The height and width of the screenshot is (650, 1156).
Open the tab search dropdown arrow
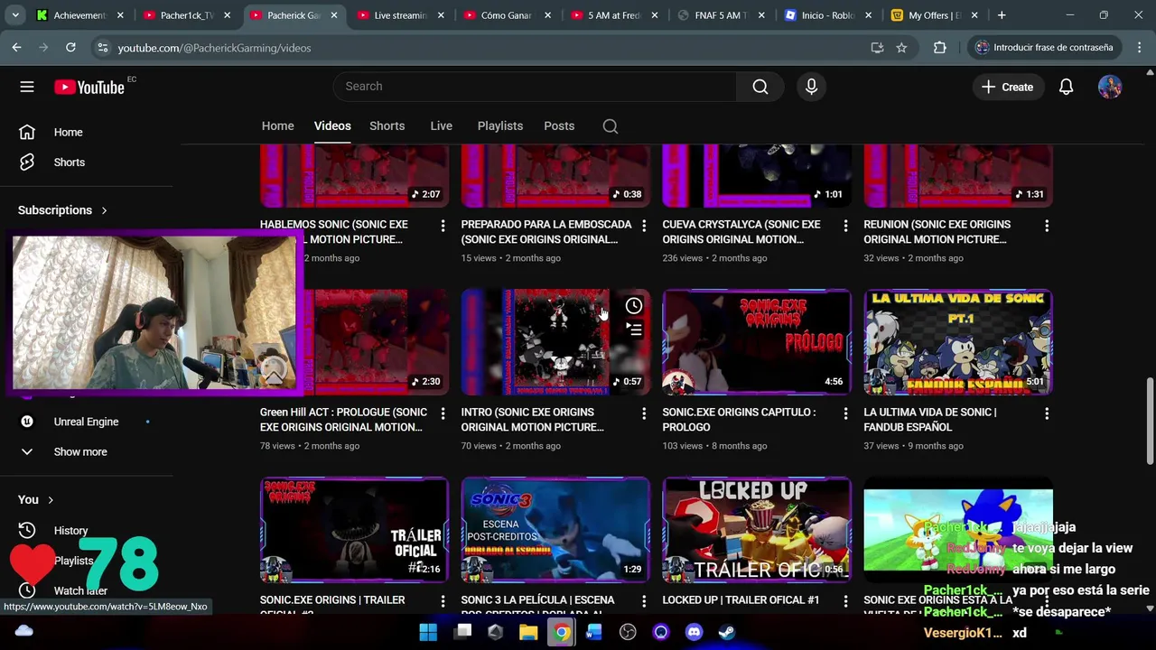coord(16,15)
